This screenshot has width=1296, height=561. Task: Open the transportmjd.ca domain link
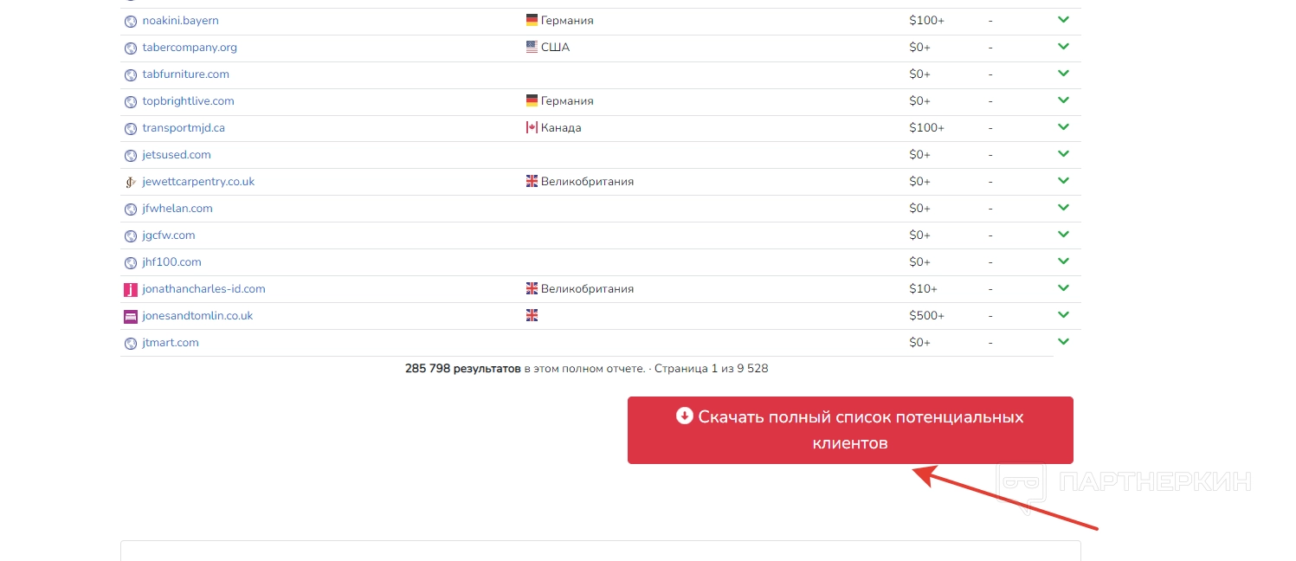184,128
